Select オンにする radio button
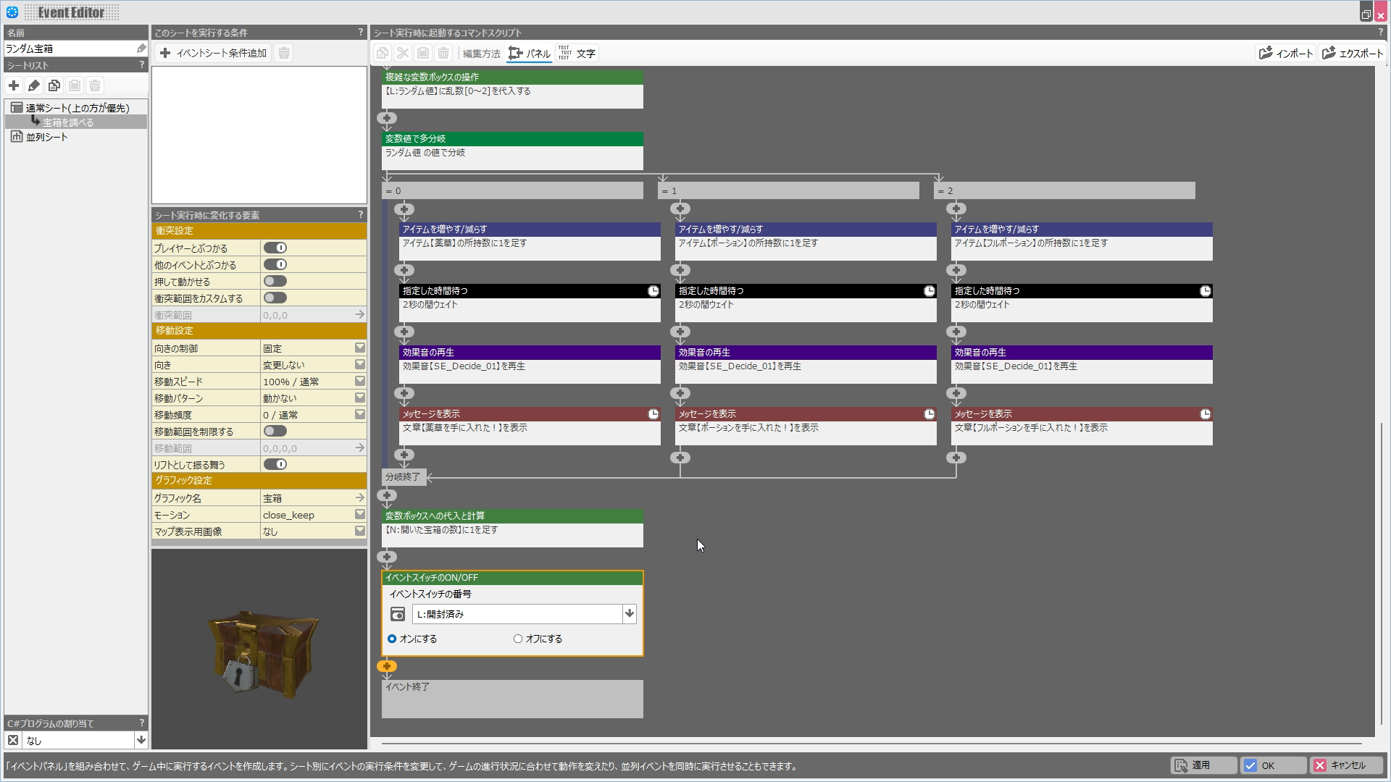The width and height of the screenshot is (1391, 782). point(392,639)
